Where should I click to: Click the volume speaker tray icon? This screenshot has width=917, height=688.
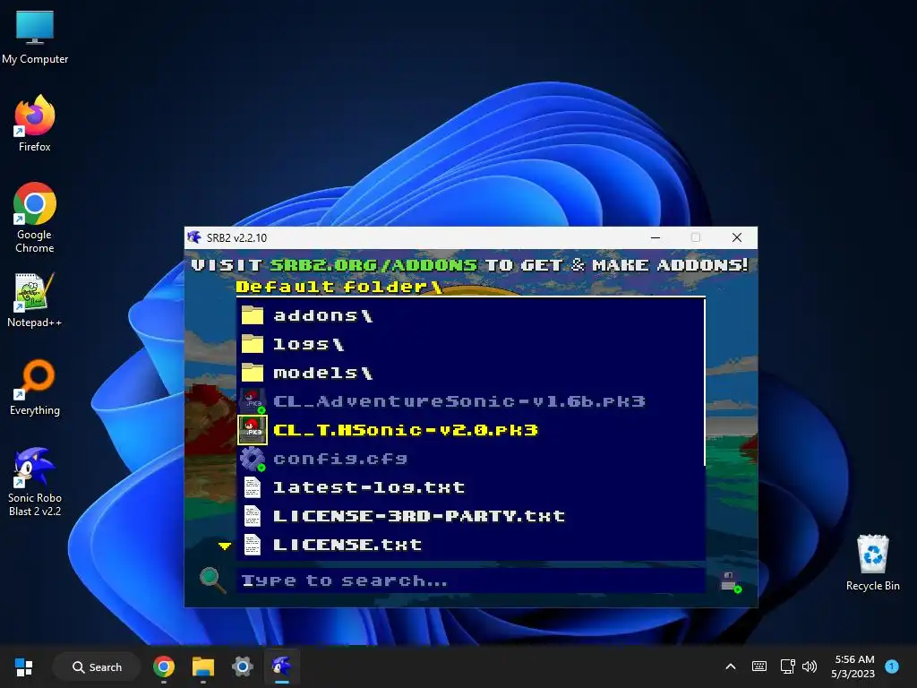[x=810, y=666]
